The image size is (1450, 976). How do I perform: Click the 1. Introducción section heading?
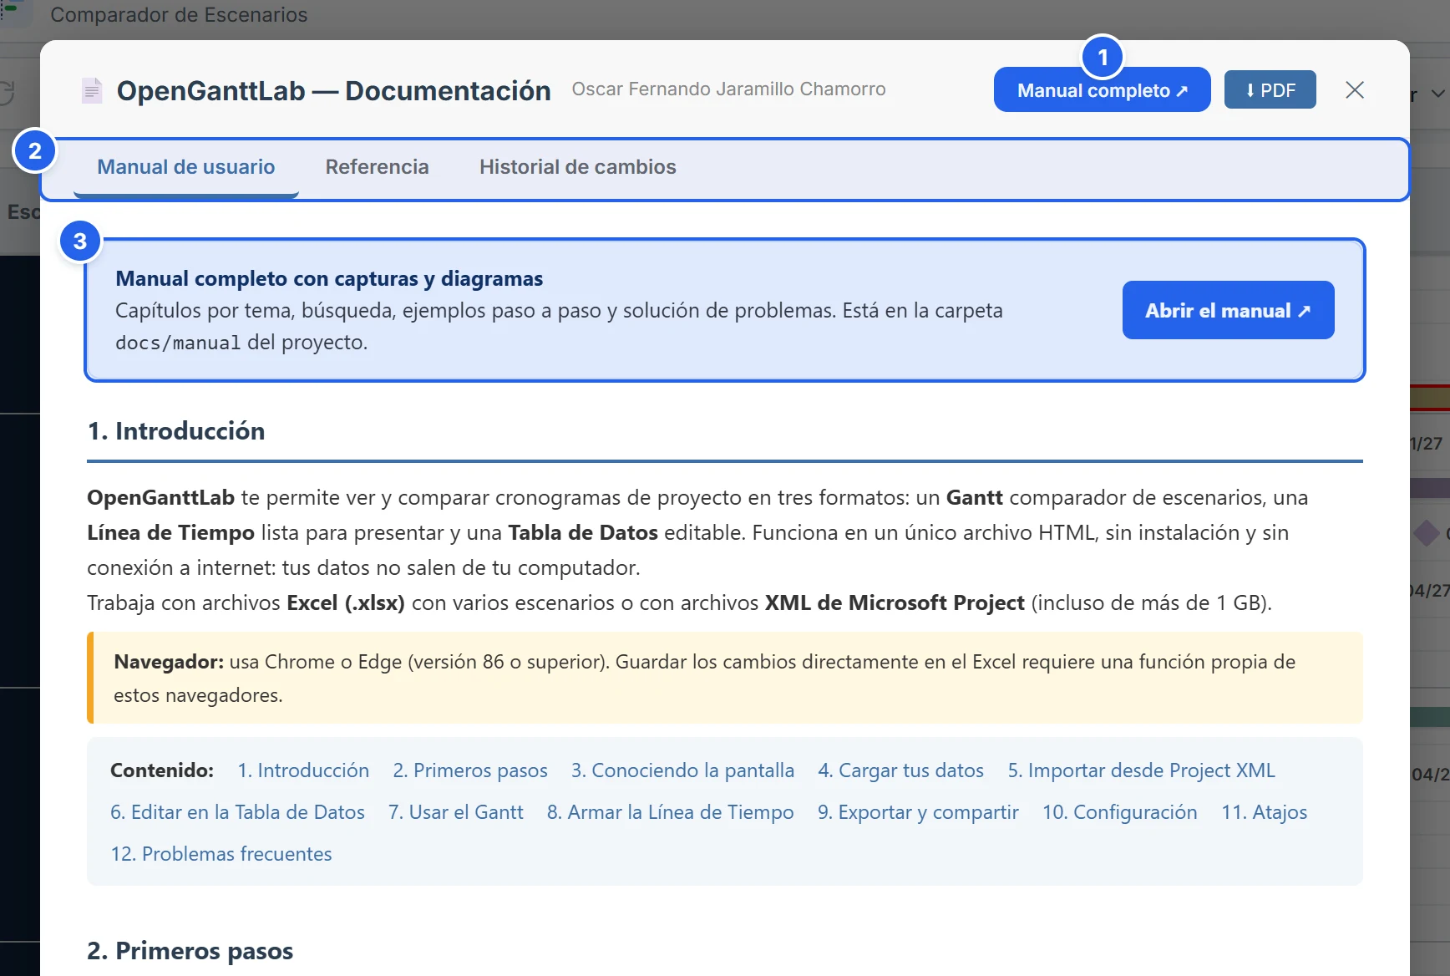(176, 431)
